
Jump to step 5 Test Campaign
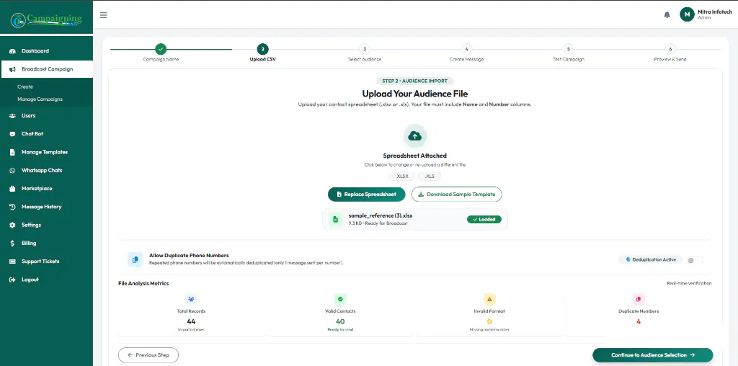pyautogui.click(x=569, y=49)
